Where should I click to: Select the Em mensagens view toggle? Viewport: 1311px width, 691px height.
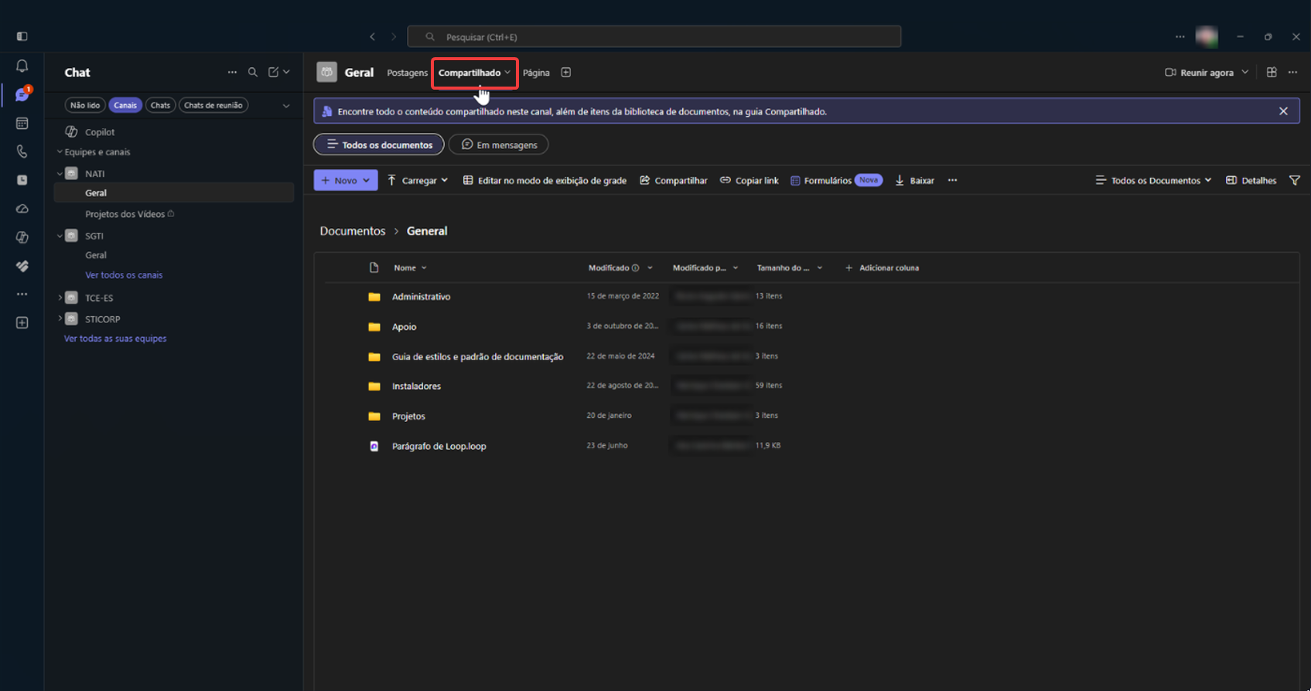(x=499, y=145)
